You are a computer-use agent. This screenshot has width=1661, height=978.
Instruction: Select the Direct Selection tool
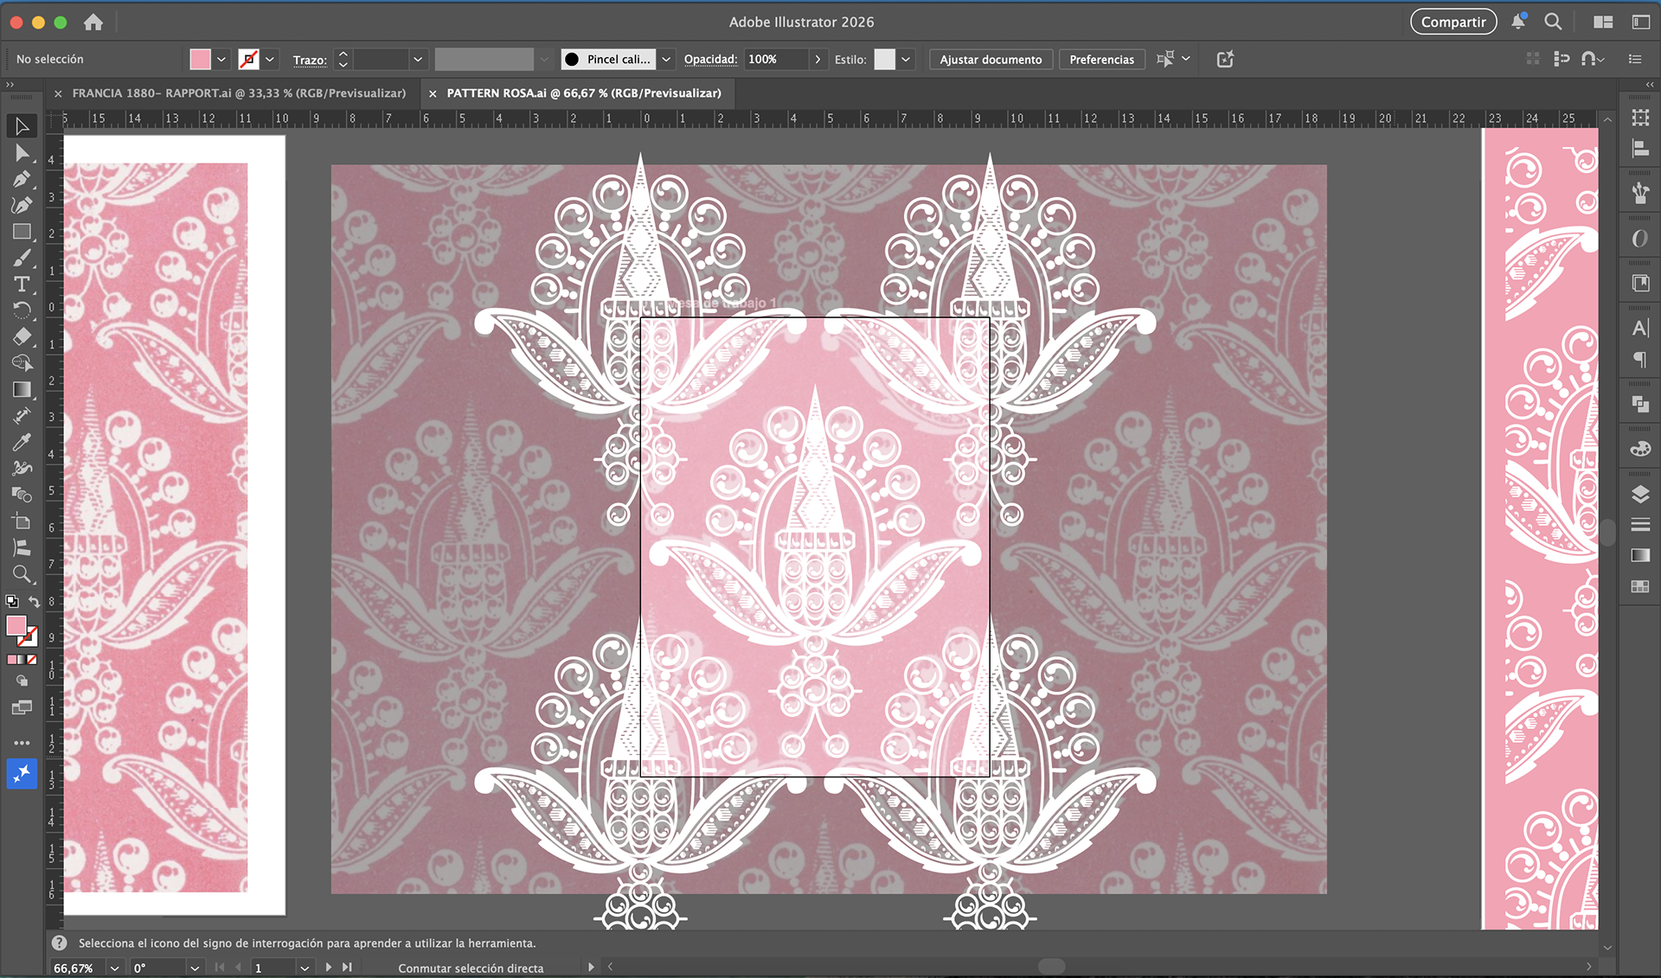pyautogui.click(x=22, y=153)
